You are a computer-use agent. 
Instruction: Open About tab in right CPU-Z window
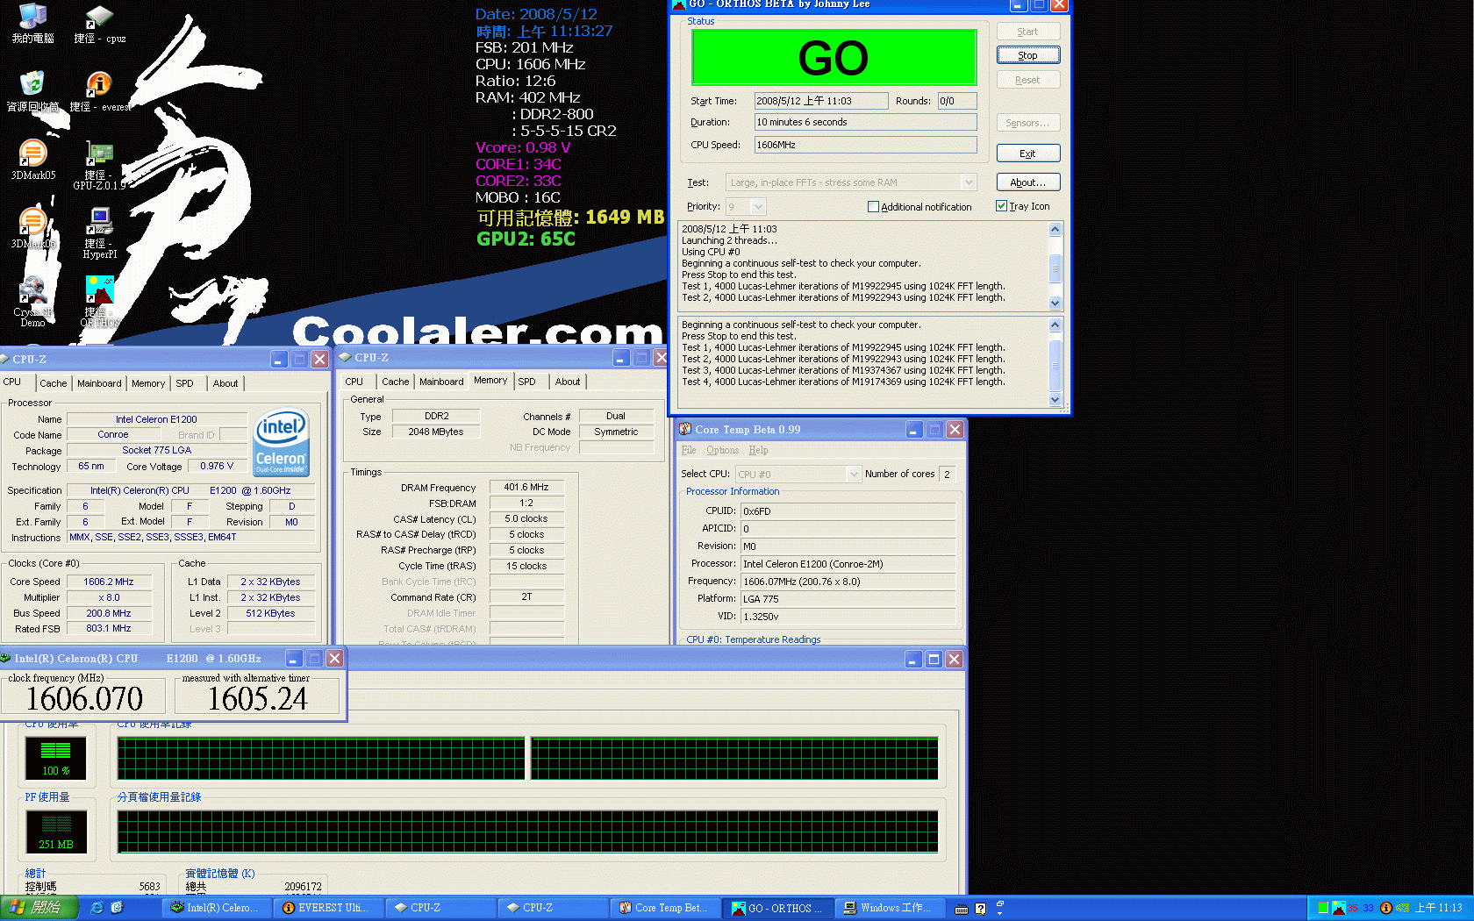(567, 382)
